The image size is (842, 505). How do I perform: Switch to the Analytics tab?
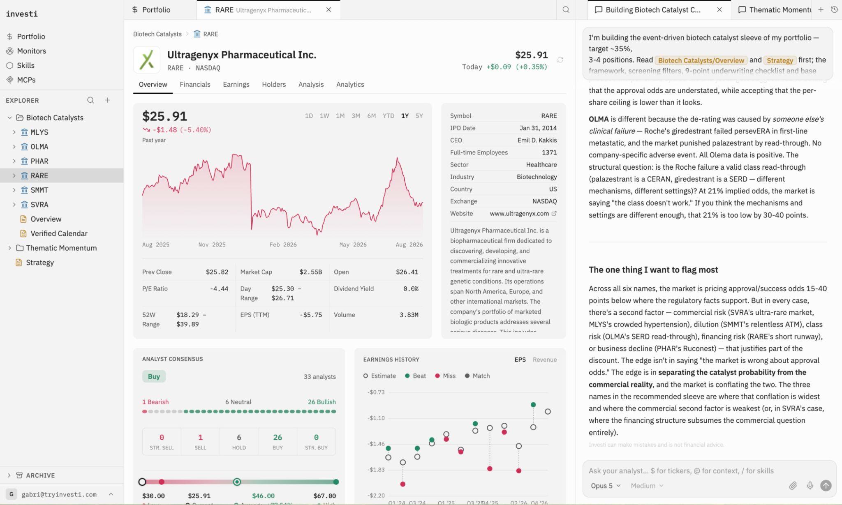pyautogui.click(x=350, y=85)
